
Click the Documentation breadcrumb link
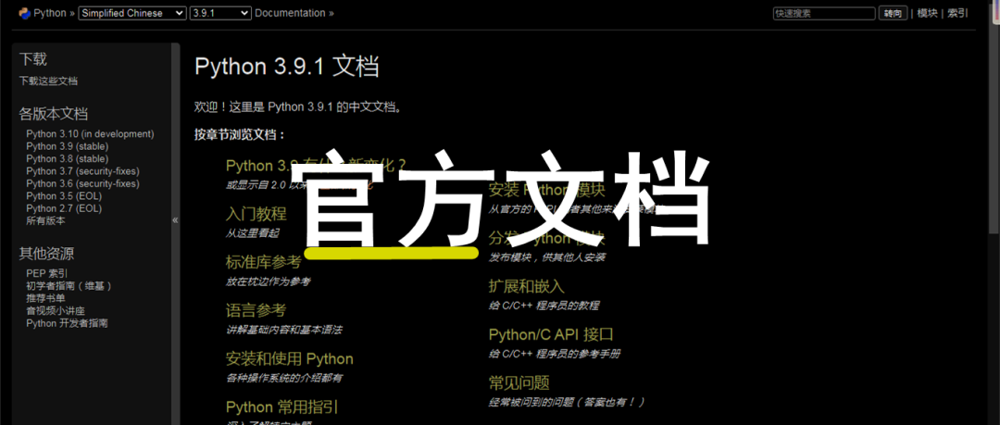coord(290,13)
